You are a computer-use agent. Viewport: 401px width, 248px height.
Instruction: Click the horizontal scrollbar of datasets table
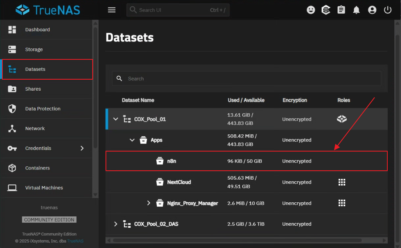[x=237, y=240]
